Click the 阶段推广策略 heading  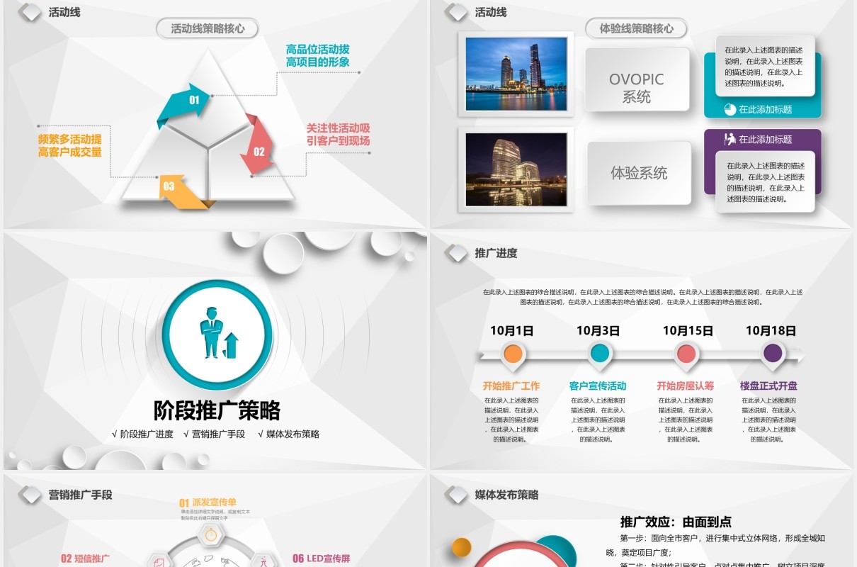pyautogui.click(x=217, y=410)
